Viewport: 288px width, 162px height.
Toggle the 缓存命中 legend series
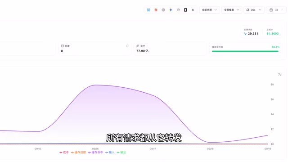tap(95, 153)
